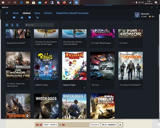Open Steam from the taskbar
The height and width of the screenshot is (128, 160).
point(70,2)
